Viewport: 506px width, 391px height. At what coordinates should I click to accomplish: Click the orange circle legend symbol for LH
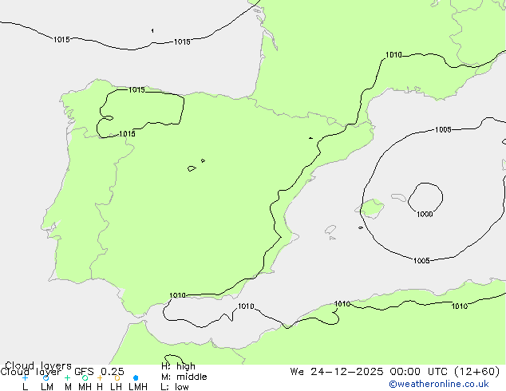pyautogui.click(x=117, y=377)
